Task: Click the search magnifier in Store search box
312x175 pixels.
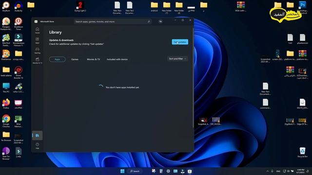Action: [x=149, y=21]
